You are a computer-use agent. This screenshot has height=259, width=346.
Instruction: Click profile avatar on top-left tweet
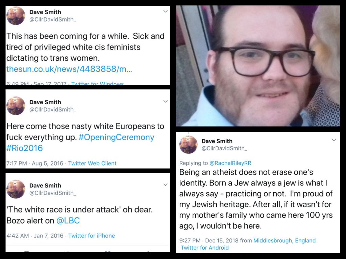pos(16,16)
